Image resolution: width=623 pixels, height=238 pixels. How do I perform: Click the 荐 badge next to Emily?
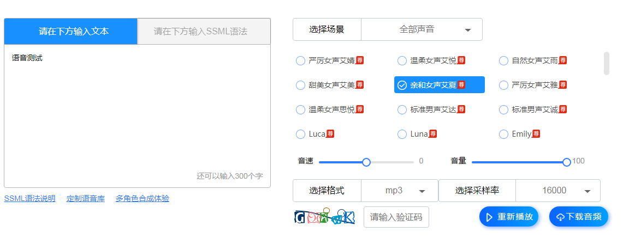(536, 134)
